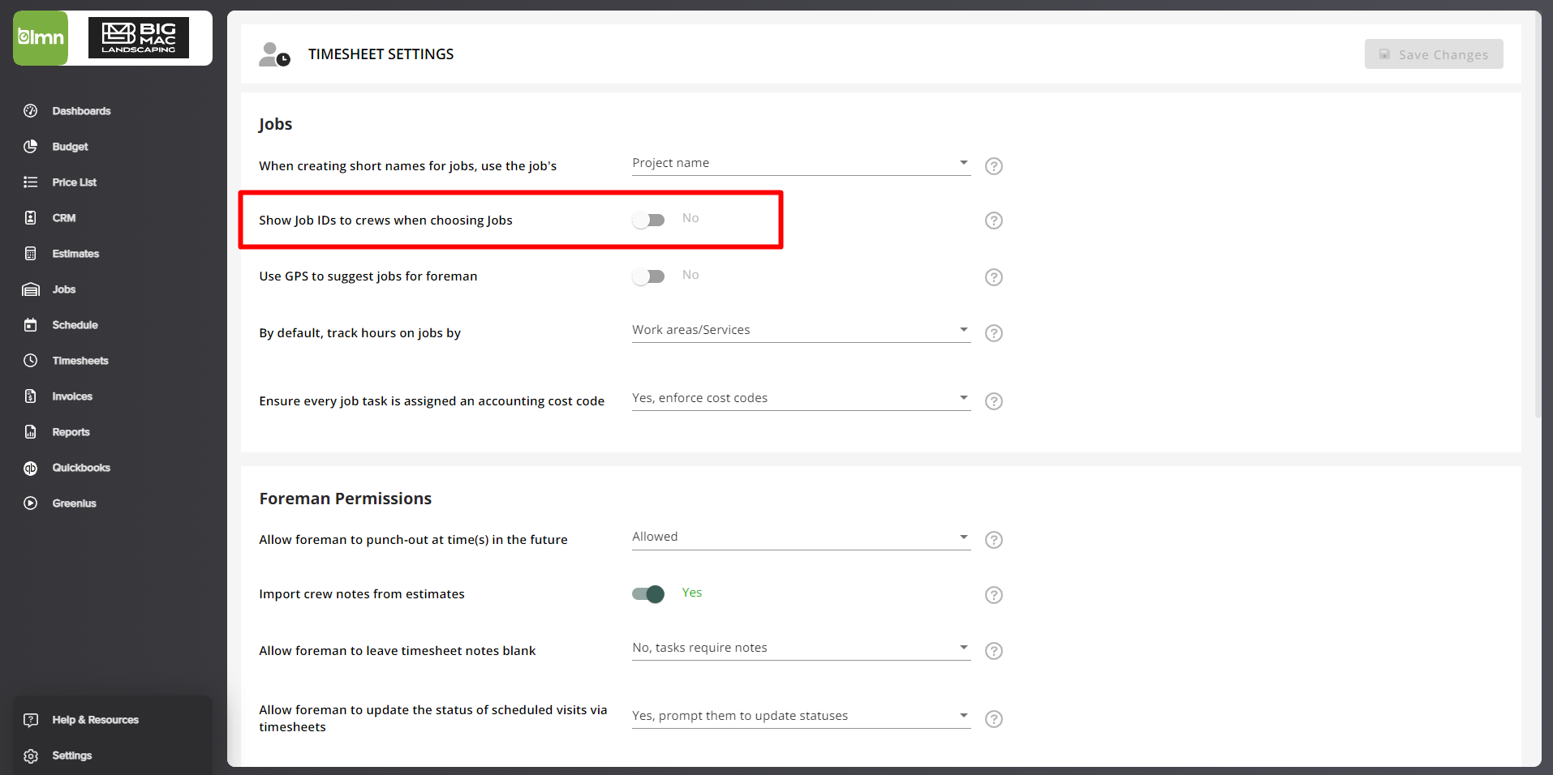The width and height of the screenshot is (1553, 775).
Task: Click the 'Foreman Permissions' section heading
Action: 346,499
